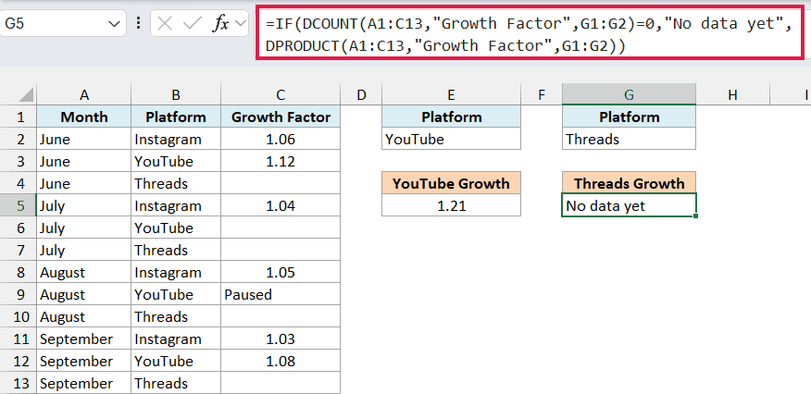Click YouTube cell in row 9
This screenshot has height=394, width=811.
coord(176,295)
